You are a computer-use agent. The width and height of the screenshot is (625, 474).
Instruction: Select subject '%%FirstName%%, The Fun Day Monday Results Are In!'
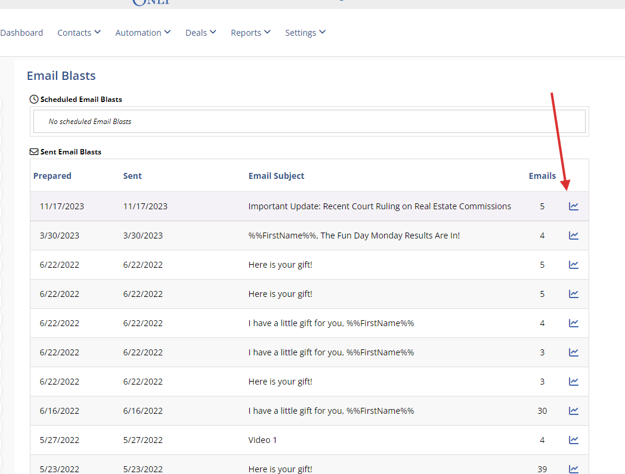pos(354,235)
